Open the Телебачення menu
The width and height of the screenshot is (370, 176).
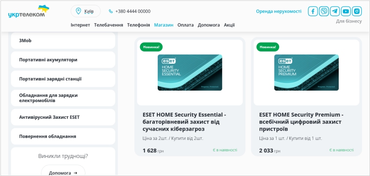click(x=108, y=25)
